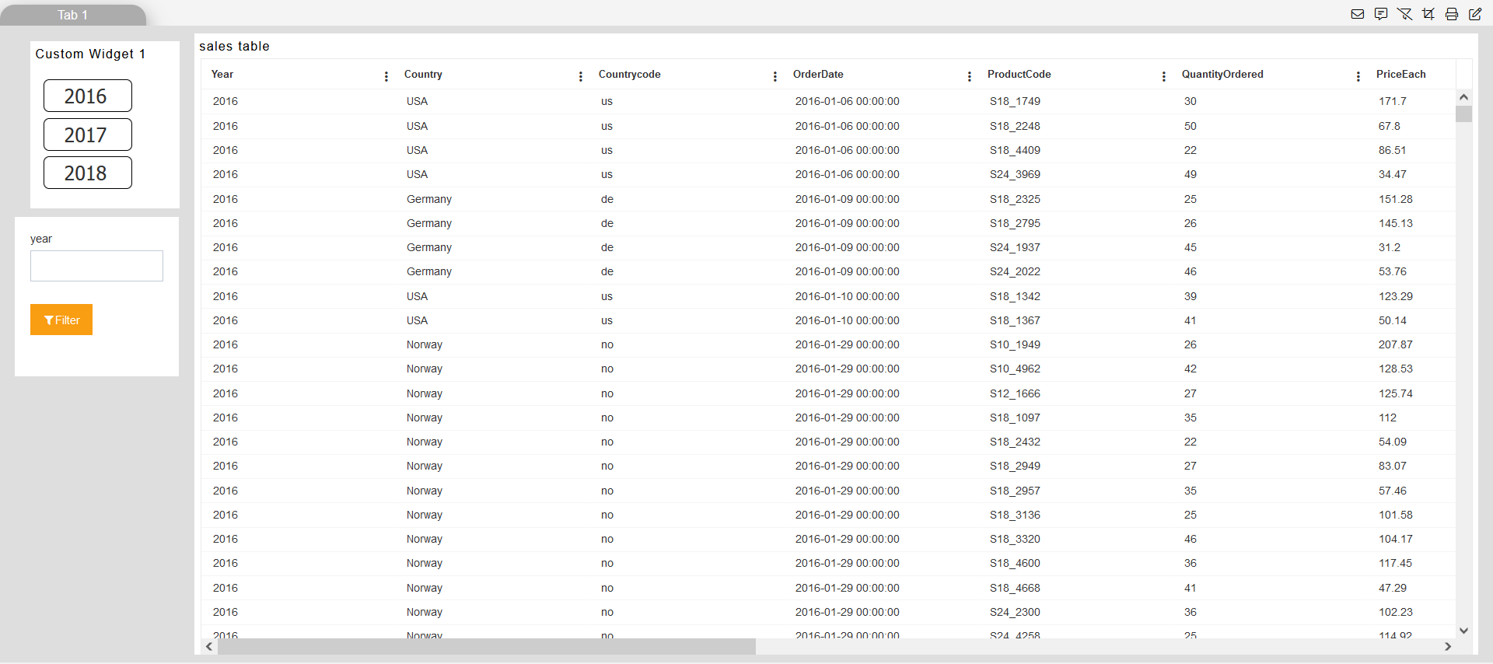Select the 2016 year button
Screen dimensions: 1493x664
tap(88, 96)
